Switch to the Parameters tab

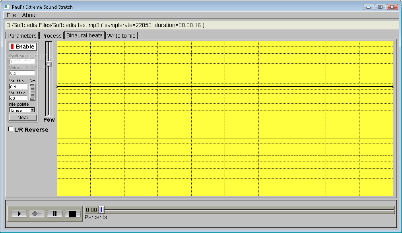coord(22,36)
